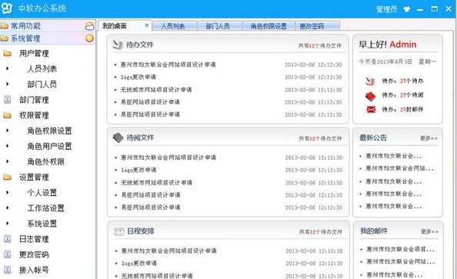Click folder icon of 系统管理 section
This screenshot has width=457, height=279.
point(5,38)
